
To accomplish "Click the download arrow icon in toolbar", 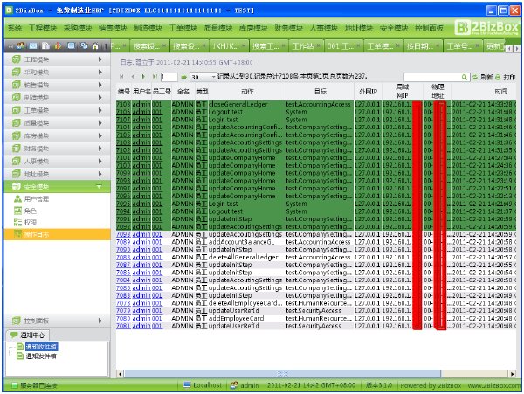I will pyautogui.click(x=58, y=45).
